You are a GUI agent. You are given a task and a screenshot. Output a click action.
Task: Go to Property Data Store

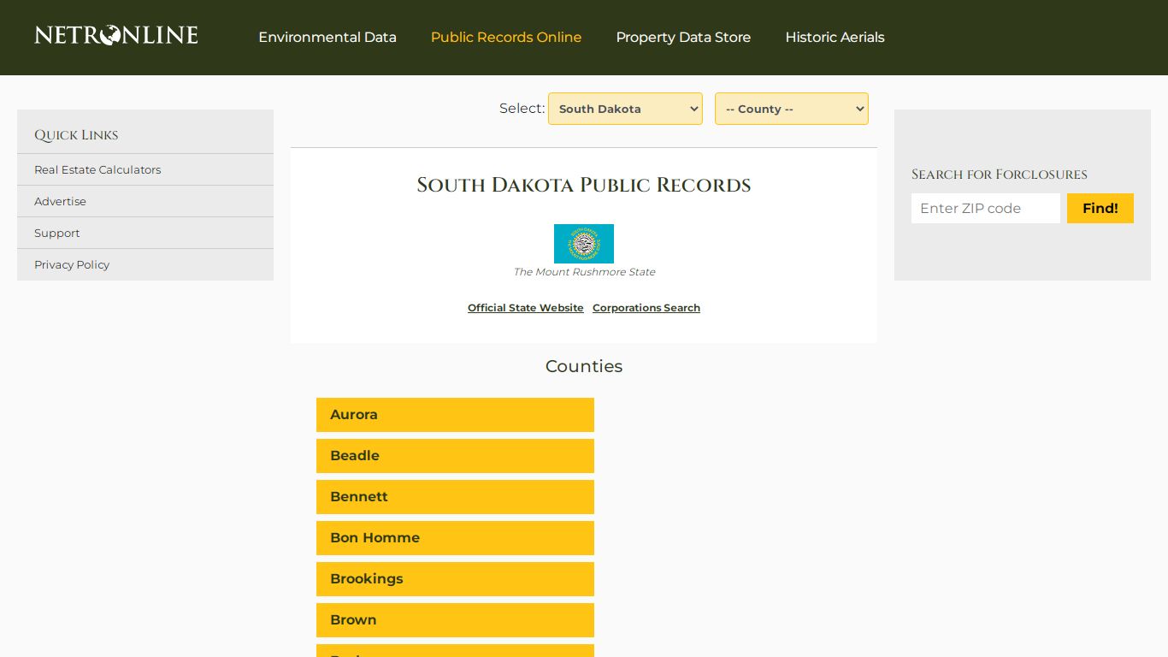[683, 38]
